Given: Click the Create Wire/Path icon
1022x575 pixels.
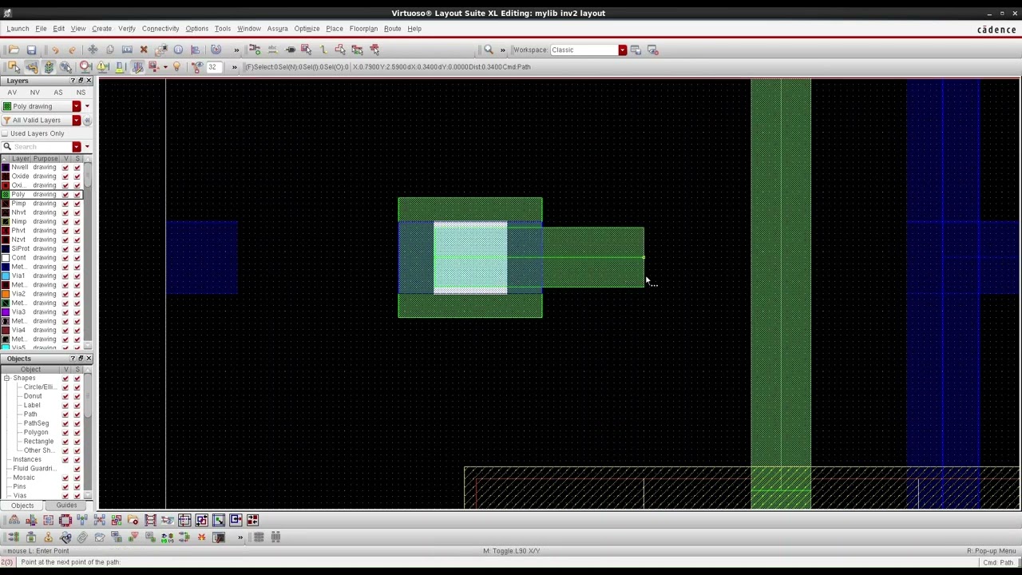Looking at the screenshot, I should pyautogui.click(x=323, y=50).
